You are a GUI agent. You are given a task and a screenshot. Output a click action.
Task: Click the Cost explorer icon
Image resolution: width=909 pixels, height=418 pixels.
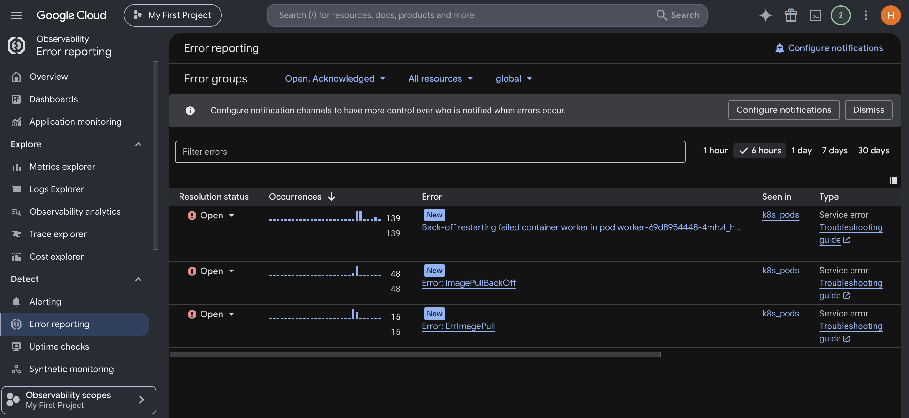click(16, 257)
